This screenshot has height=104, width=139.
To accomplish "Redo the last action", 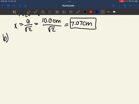I will click(x=119, y=6).
